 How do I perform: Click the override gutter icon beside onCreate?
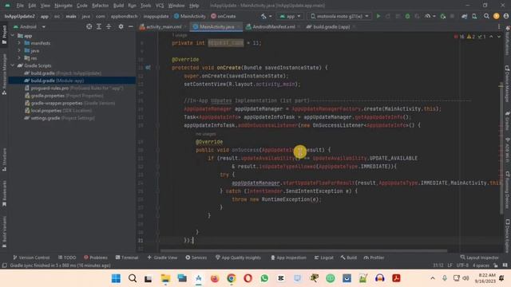click(x=148, y=68)
